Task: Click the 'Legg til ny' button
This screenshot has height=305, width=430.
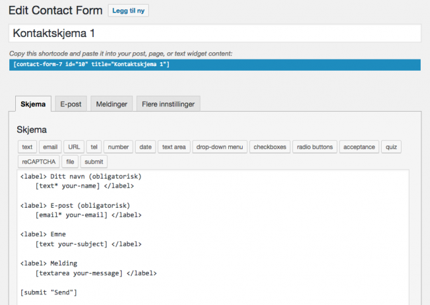Action: tap(128, 11)
